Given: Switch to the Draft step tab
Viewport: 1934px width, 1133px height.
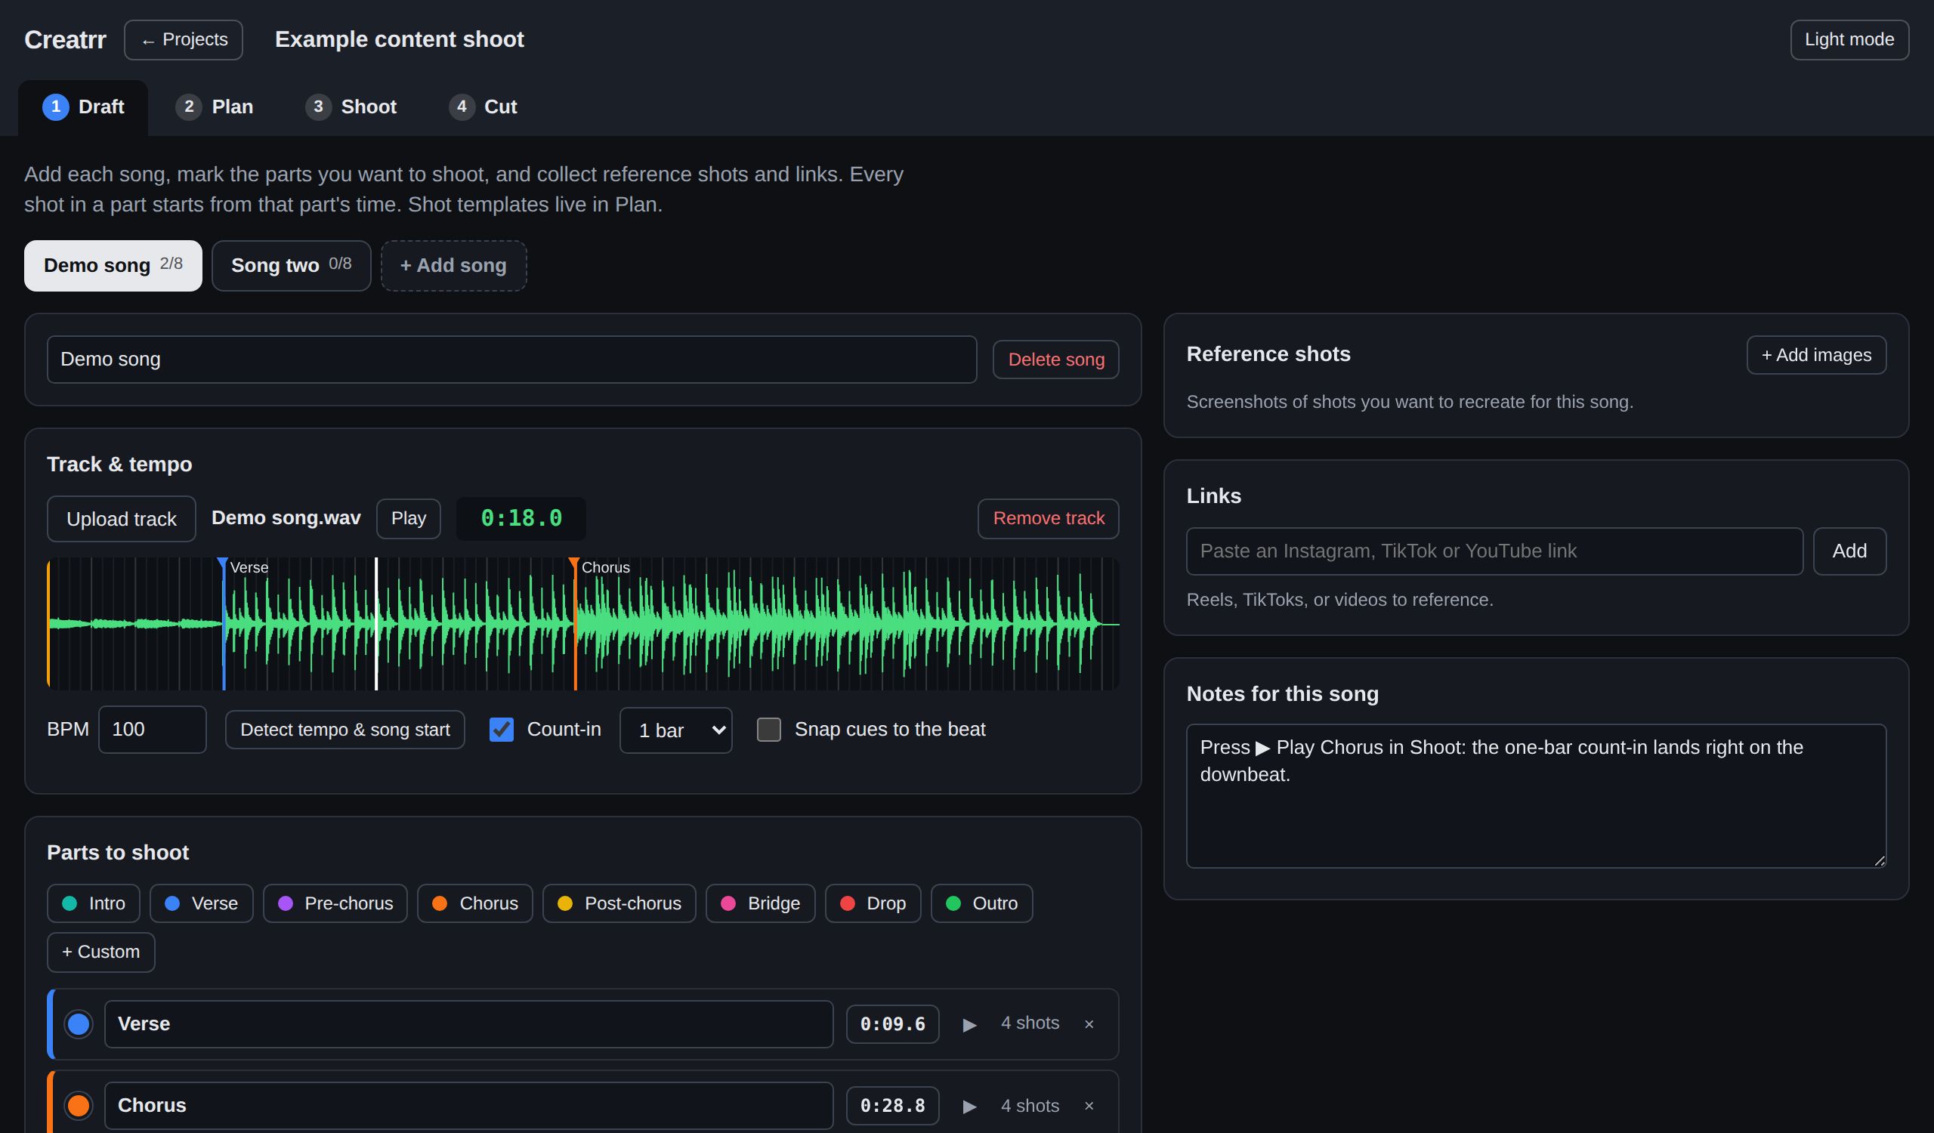Looking at the screenshot, I should click(x=83, y=107).
